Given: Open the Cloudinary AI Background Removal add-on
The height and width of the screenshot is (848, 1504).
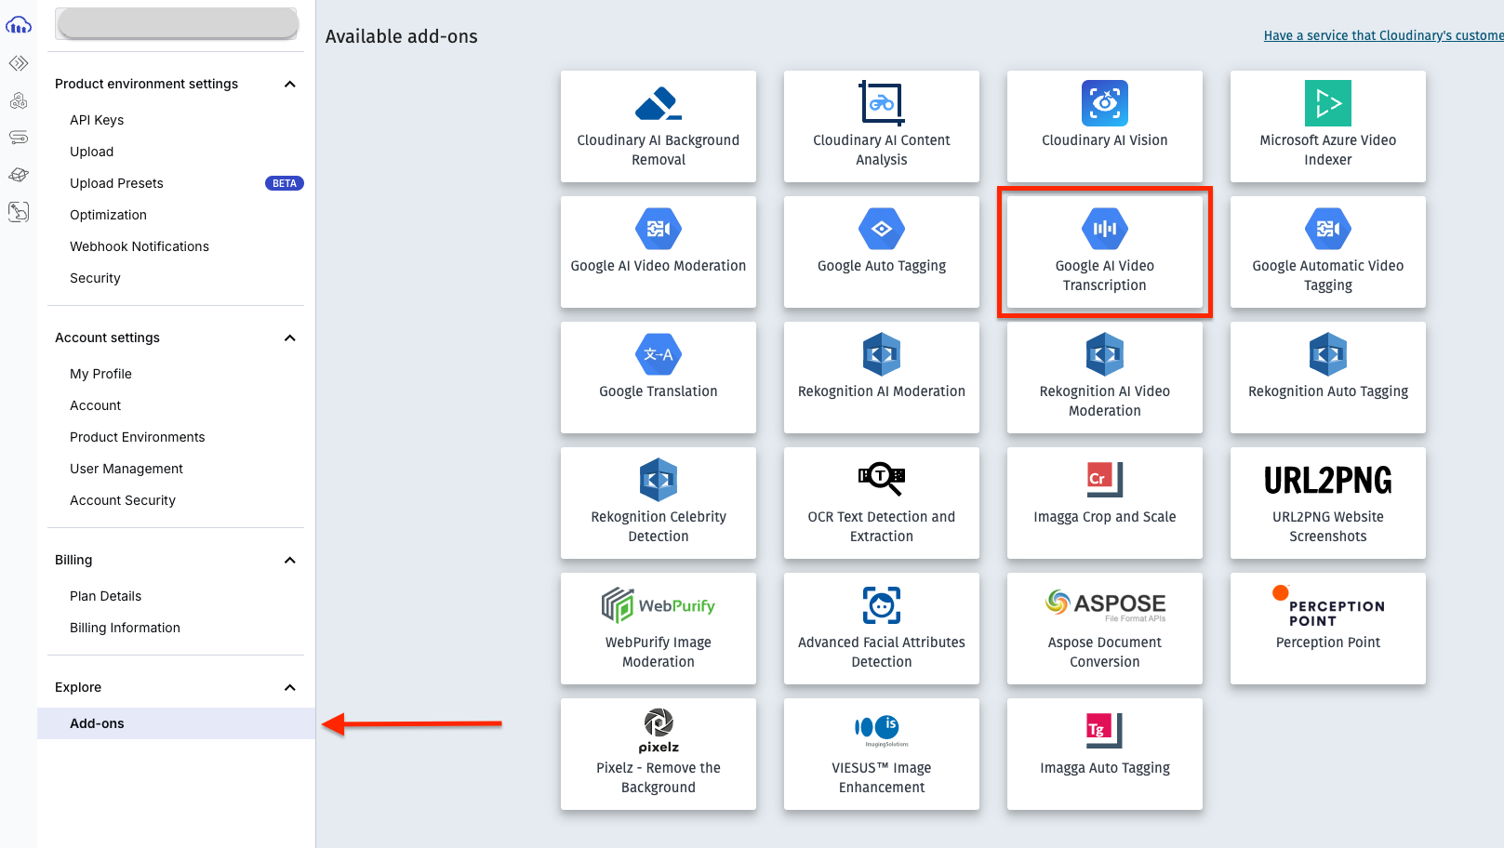Looking at the screenshot, I should pyautogui.click(x=658, y=126).
